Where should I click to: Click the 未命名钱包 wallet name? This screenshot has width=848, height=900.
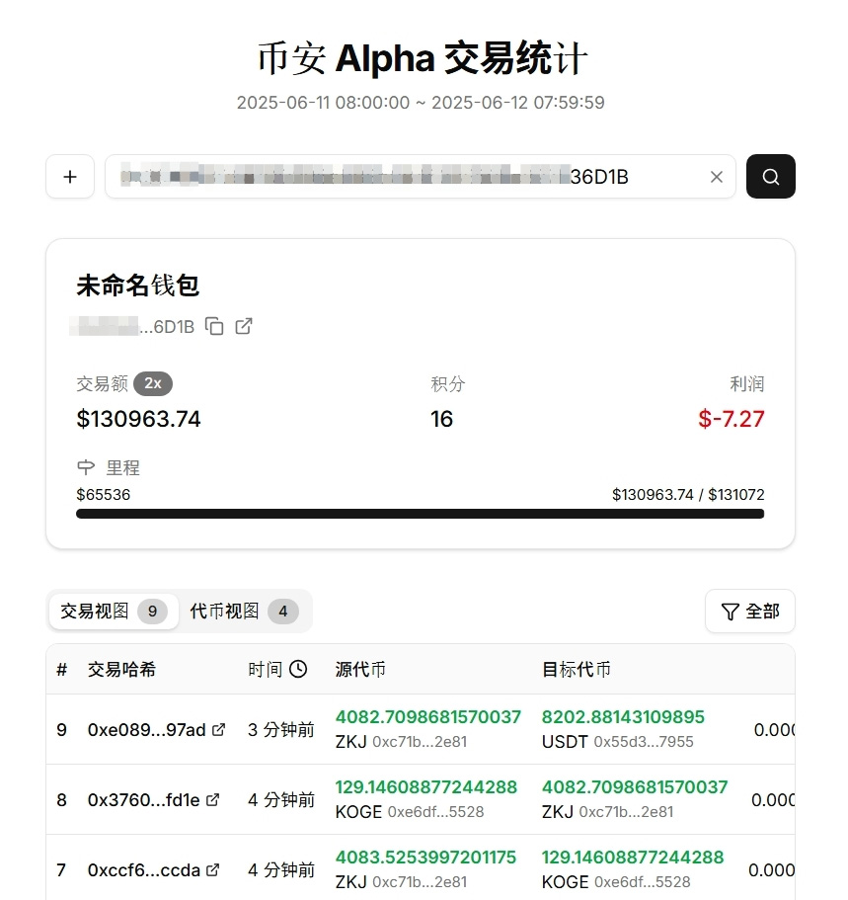point(138,286)
